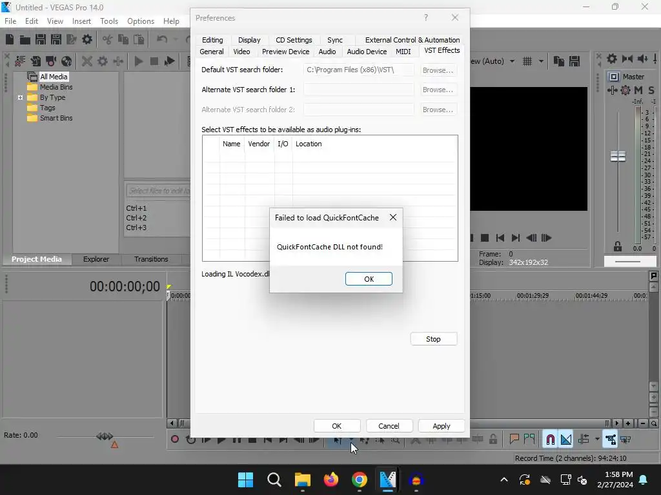Viewport: 661px width, 495px height.
Task: Click Cancel in Preferences dialog
Action: (389, 426)
